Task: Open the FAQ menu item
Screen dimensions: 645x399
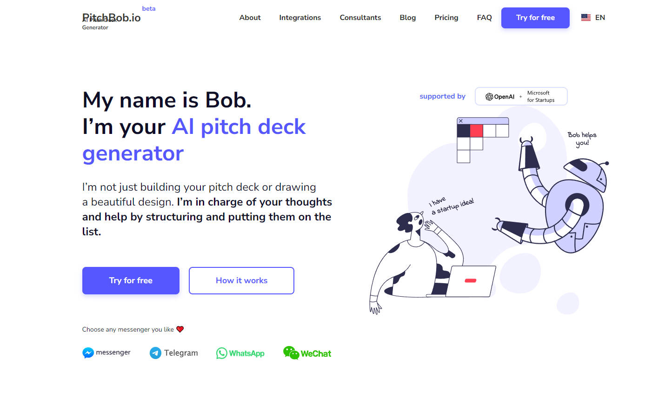Action: coord(484,17)
